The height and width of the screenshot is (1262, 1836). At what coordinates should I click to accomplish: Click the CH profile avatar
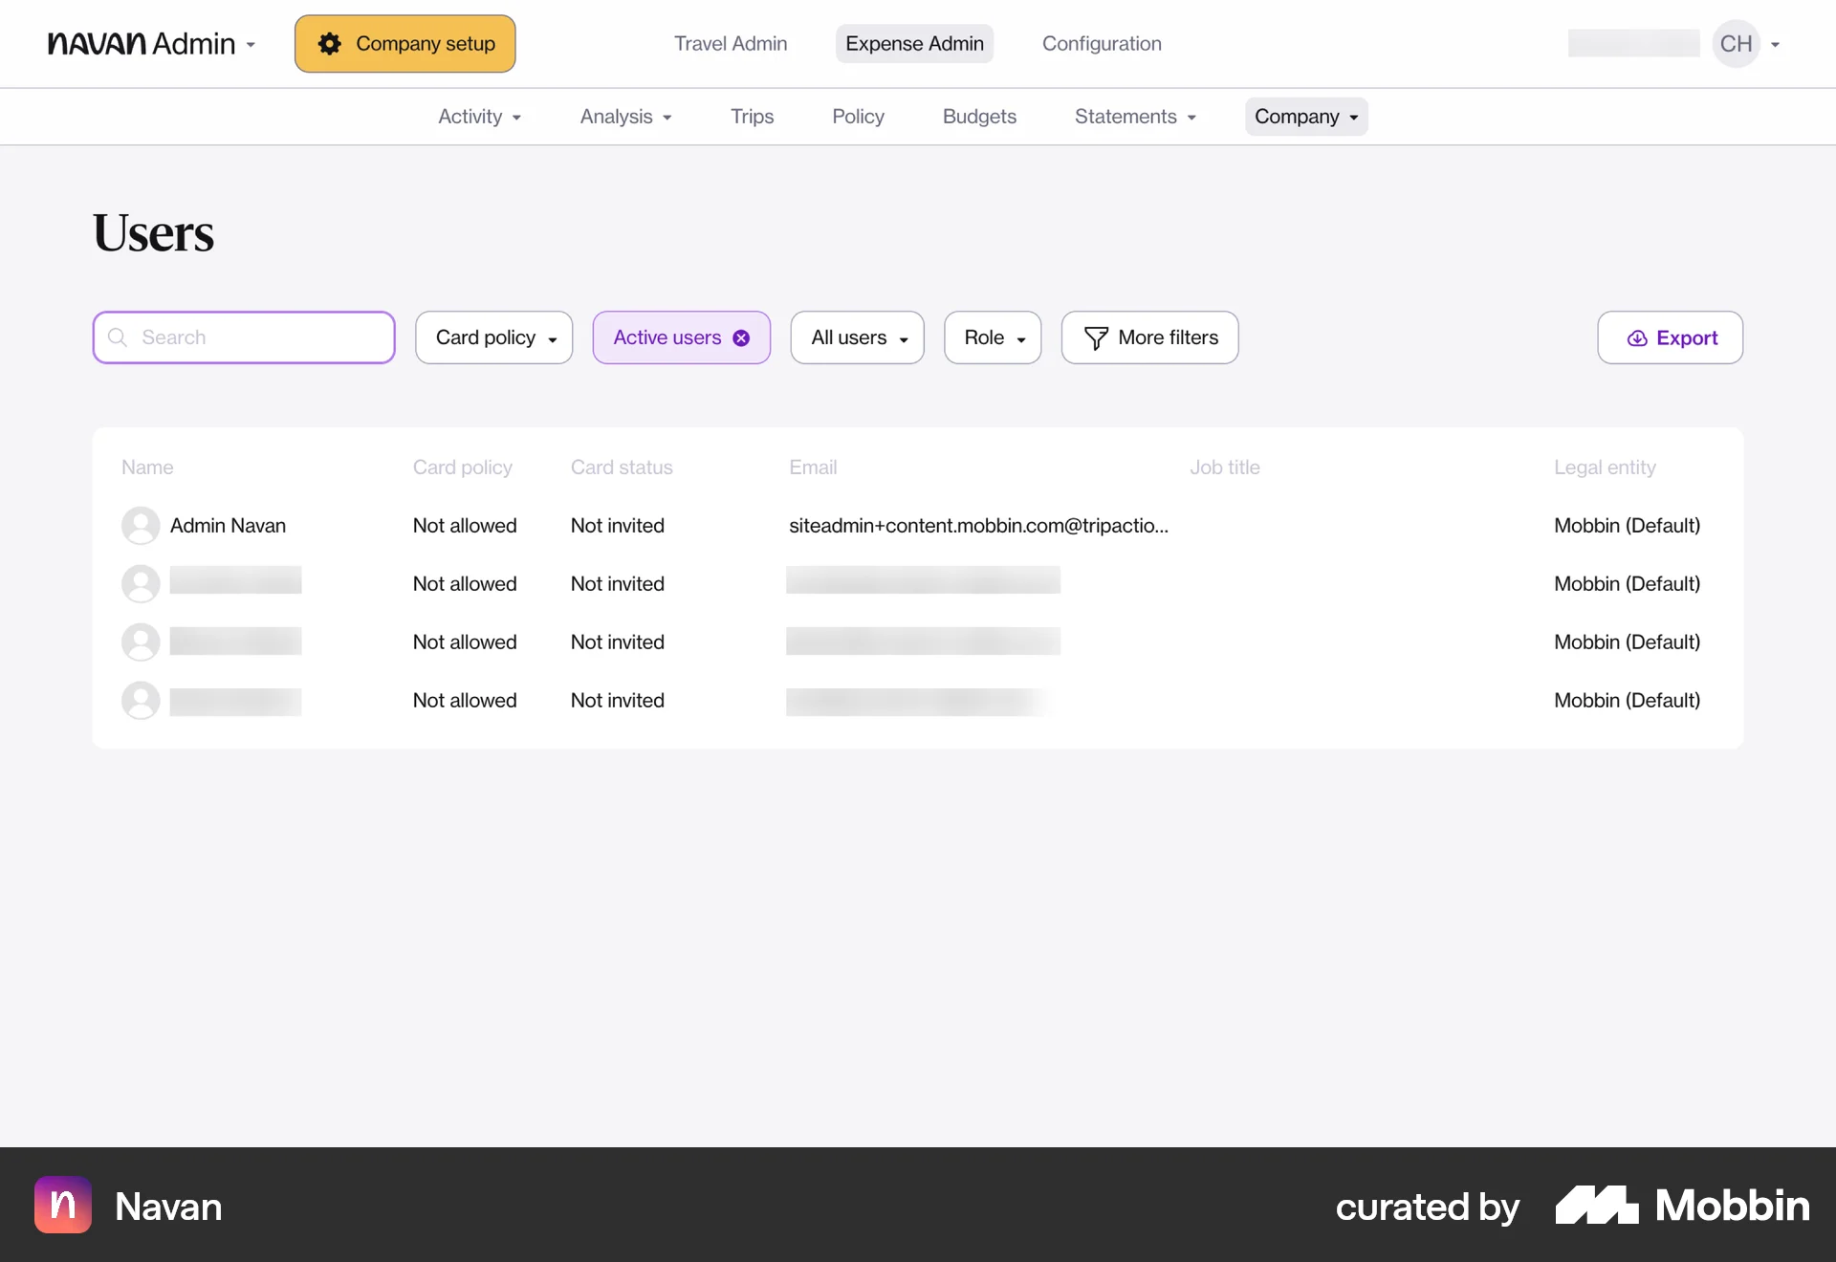1735,43
